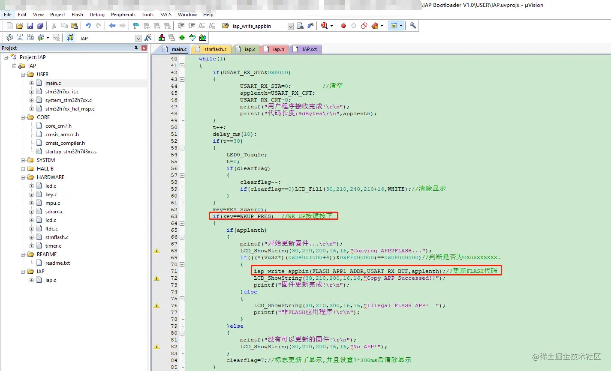Click the Incremental Find binoculars icon

click(x=310, y=26)
